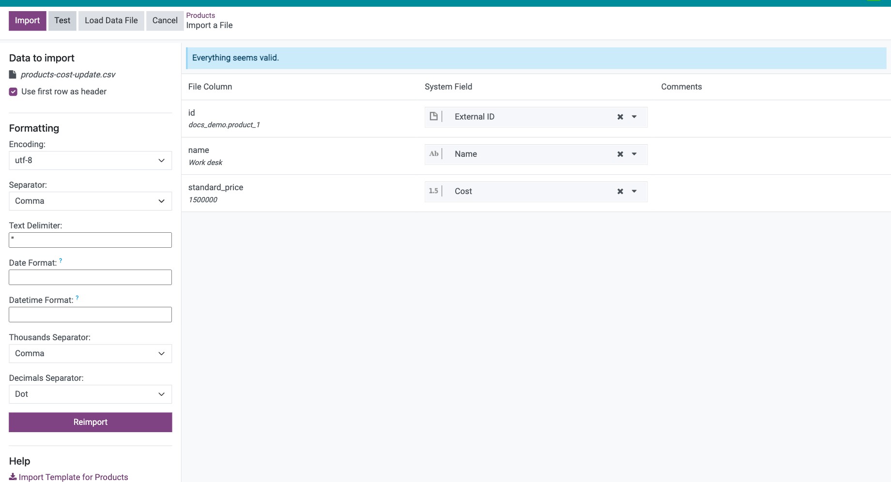Focus the Text Delimiter input field
Image resolution: width=891 pixels, height=482 pixels.
pos(91,240)
